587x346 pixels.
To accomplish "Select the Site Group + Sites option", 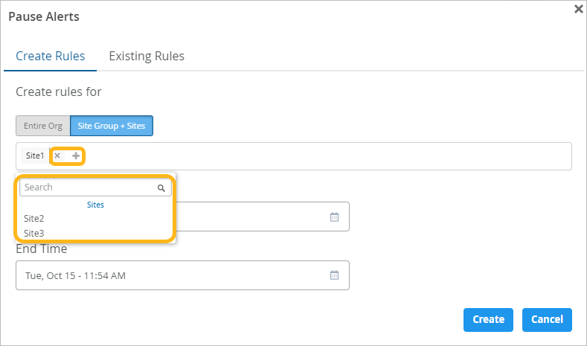I will pyautogui.click(x=112, y=126).
